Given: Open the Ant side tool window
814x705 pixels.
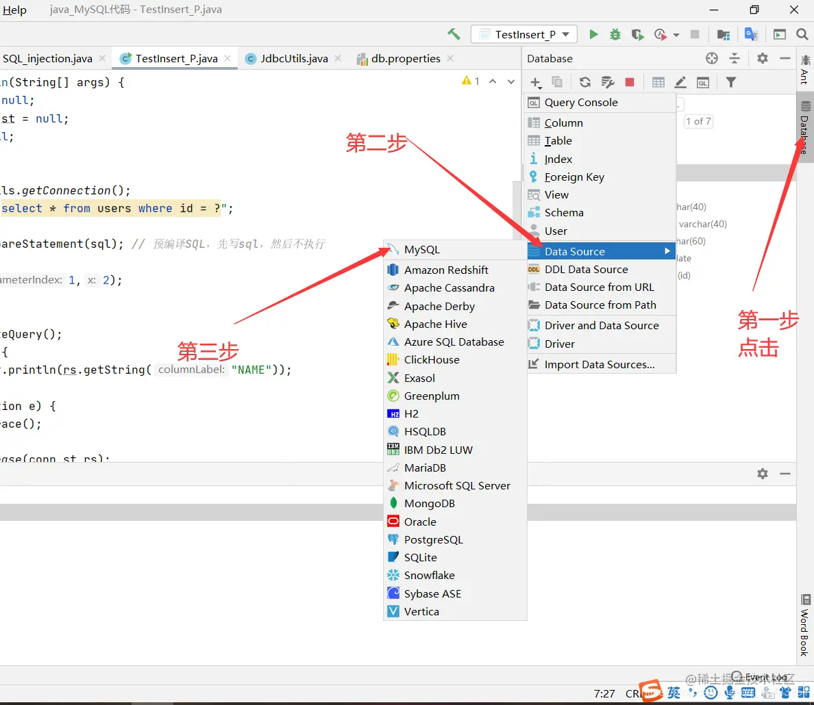Looking at the screenshot, I should (804, 70).
